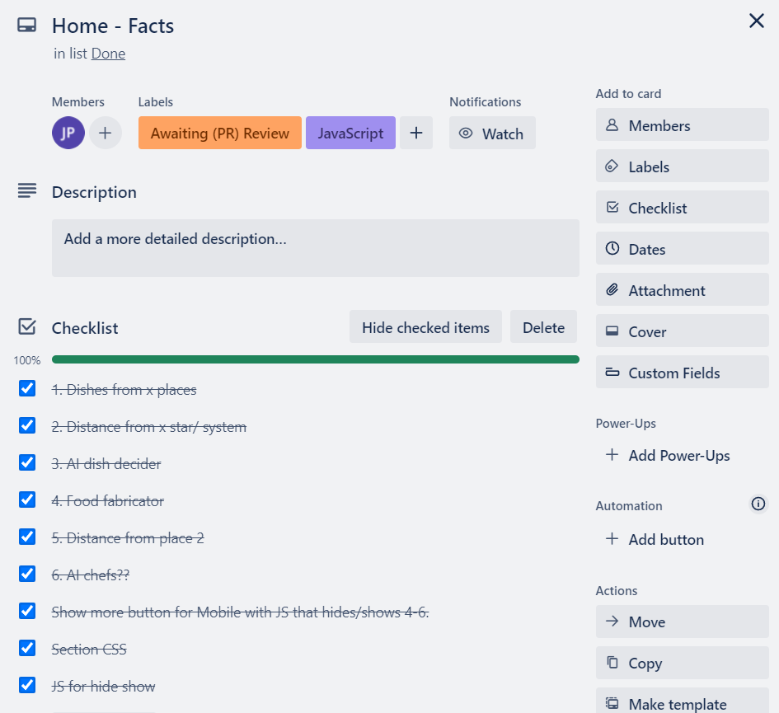Close the card with the X icon
This screenshot has height=713, width=779.
(756, 21)
